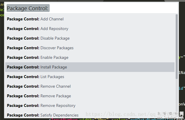The height and width of the screenshot is (120, 185).
Task: Click the Simoban.net watermark logo
Action: [x=171, y=116]
